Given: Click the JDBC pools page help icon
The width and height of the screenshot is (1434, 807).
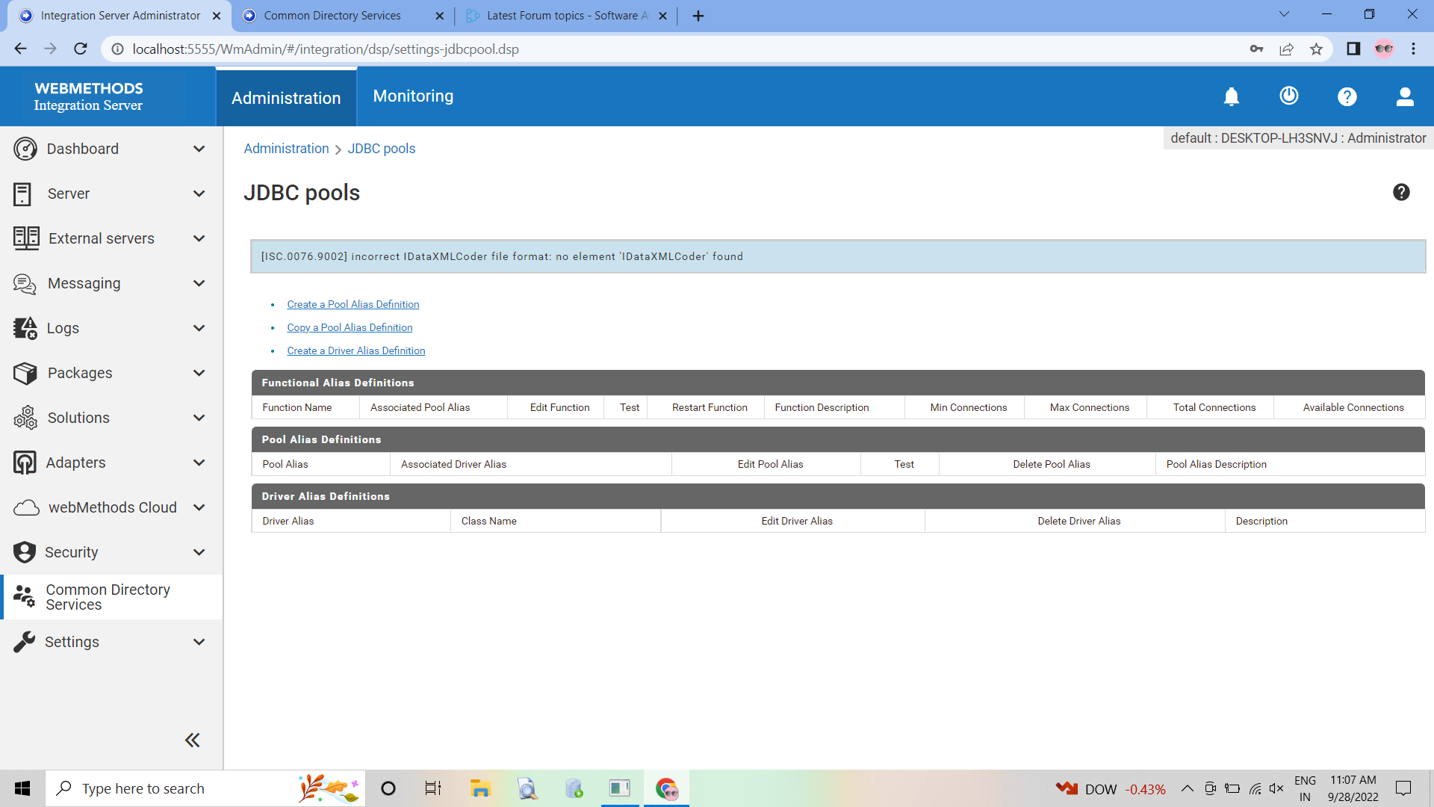Looking at the screenshot, I should [1401, 192].
